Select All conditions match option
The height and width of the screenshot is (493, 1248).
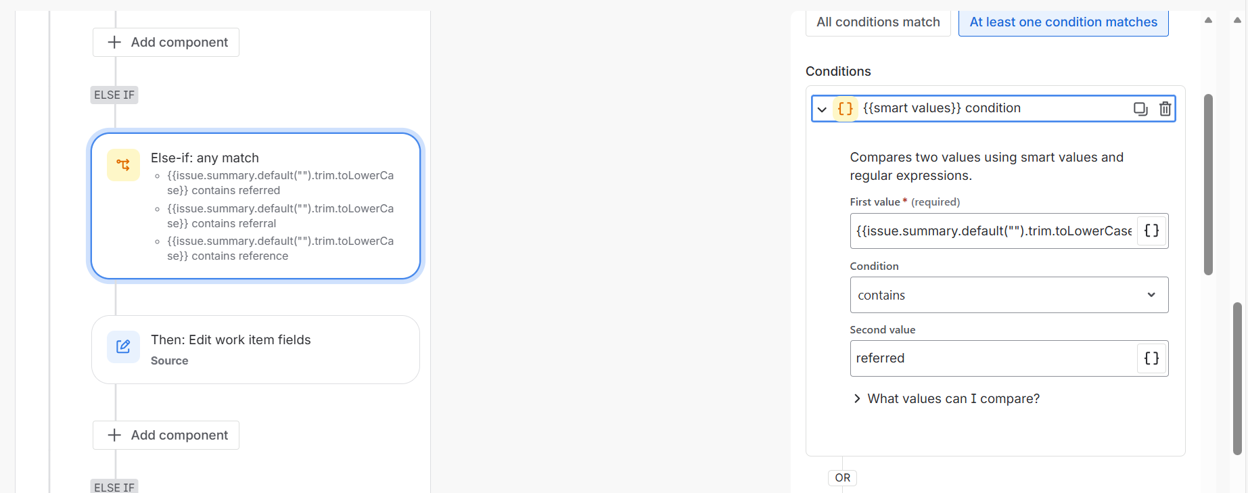point(878,22)
